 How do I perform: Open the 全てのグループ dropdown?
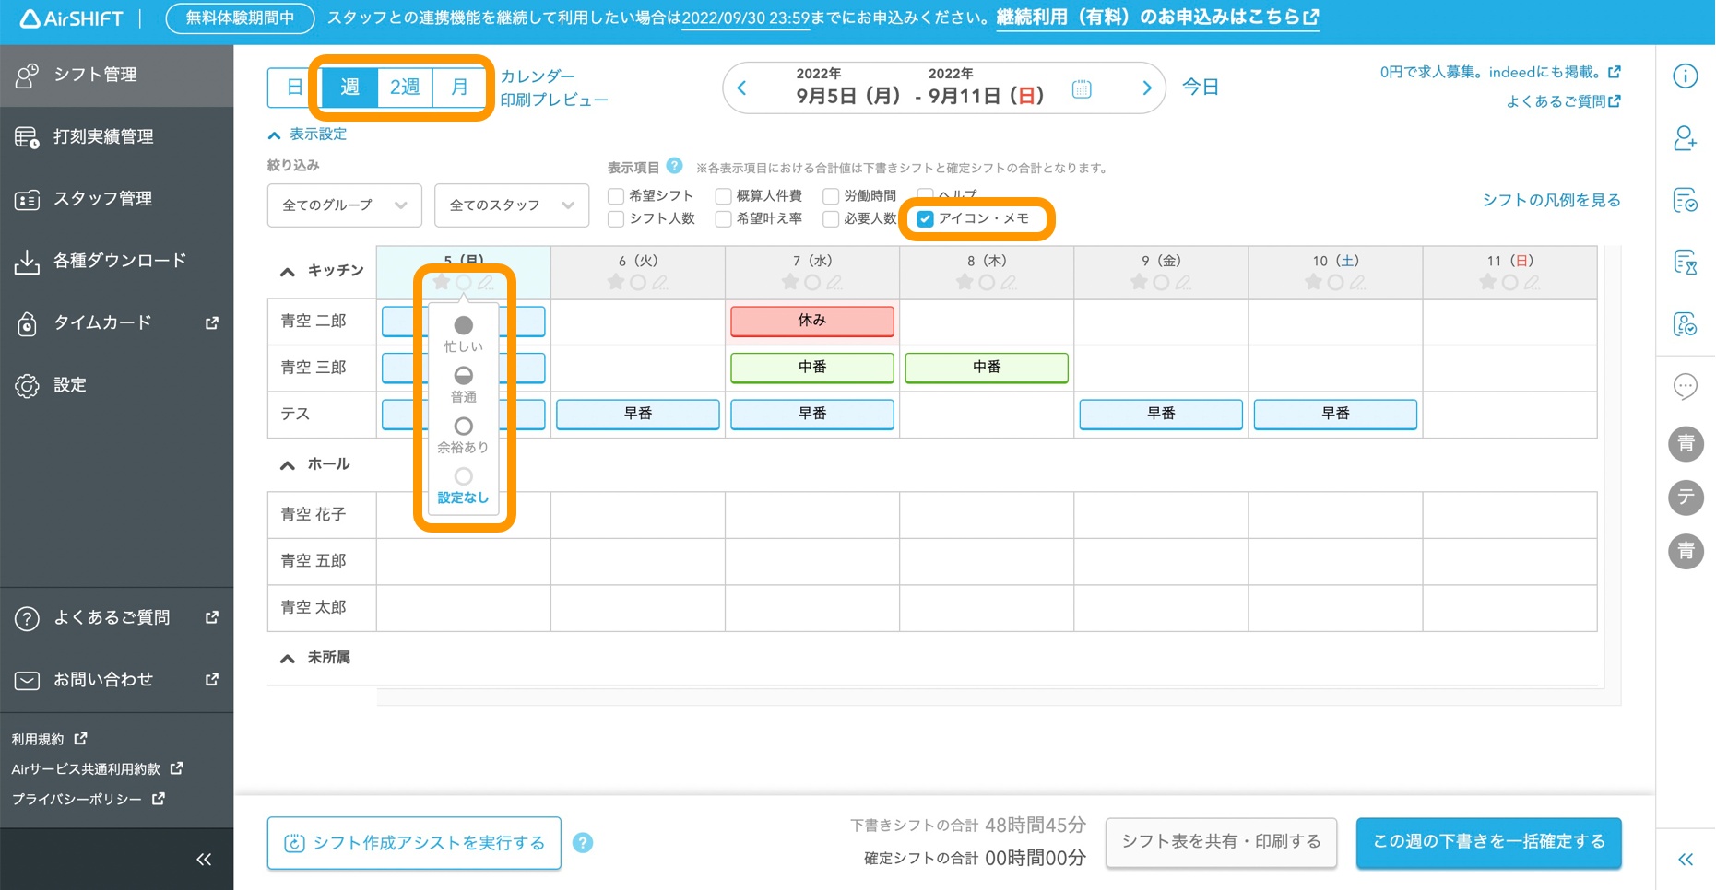tap(344, 205)
